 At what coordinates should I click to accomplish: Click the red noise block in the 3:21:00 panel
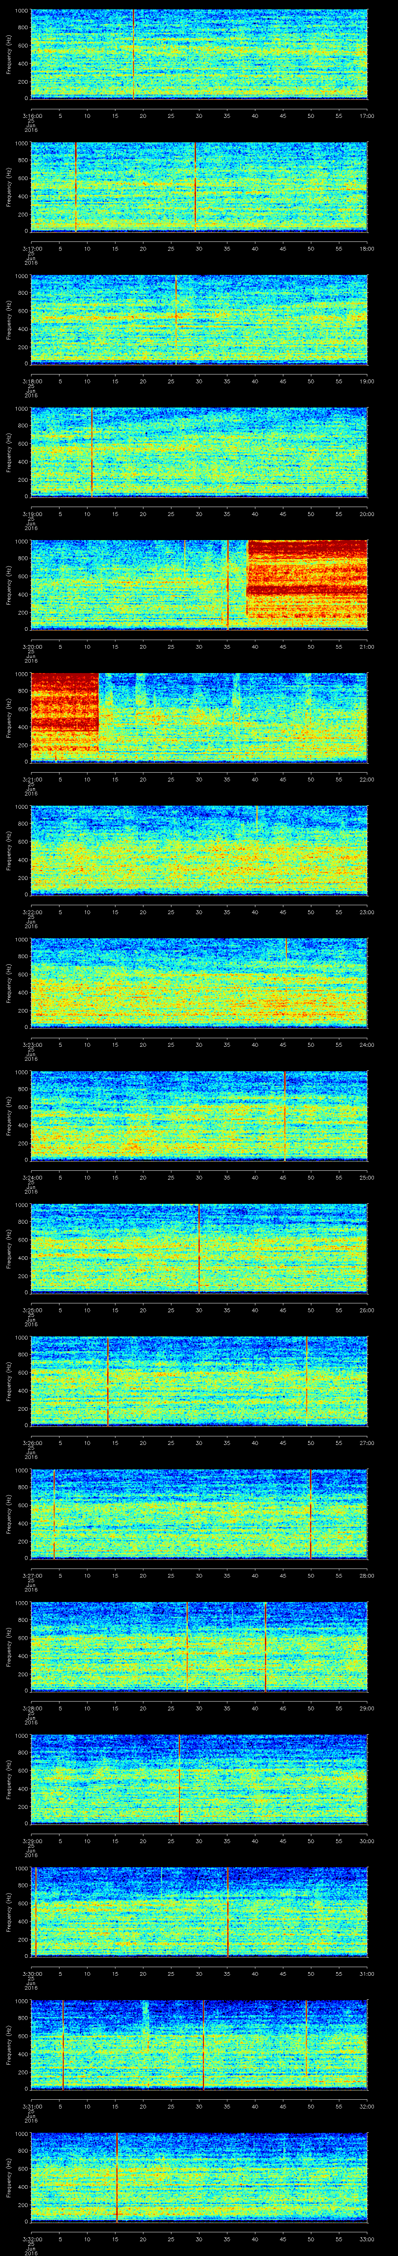point(65,712)
